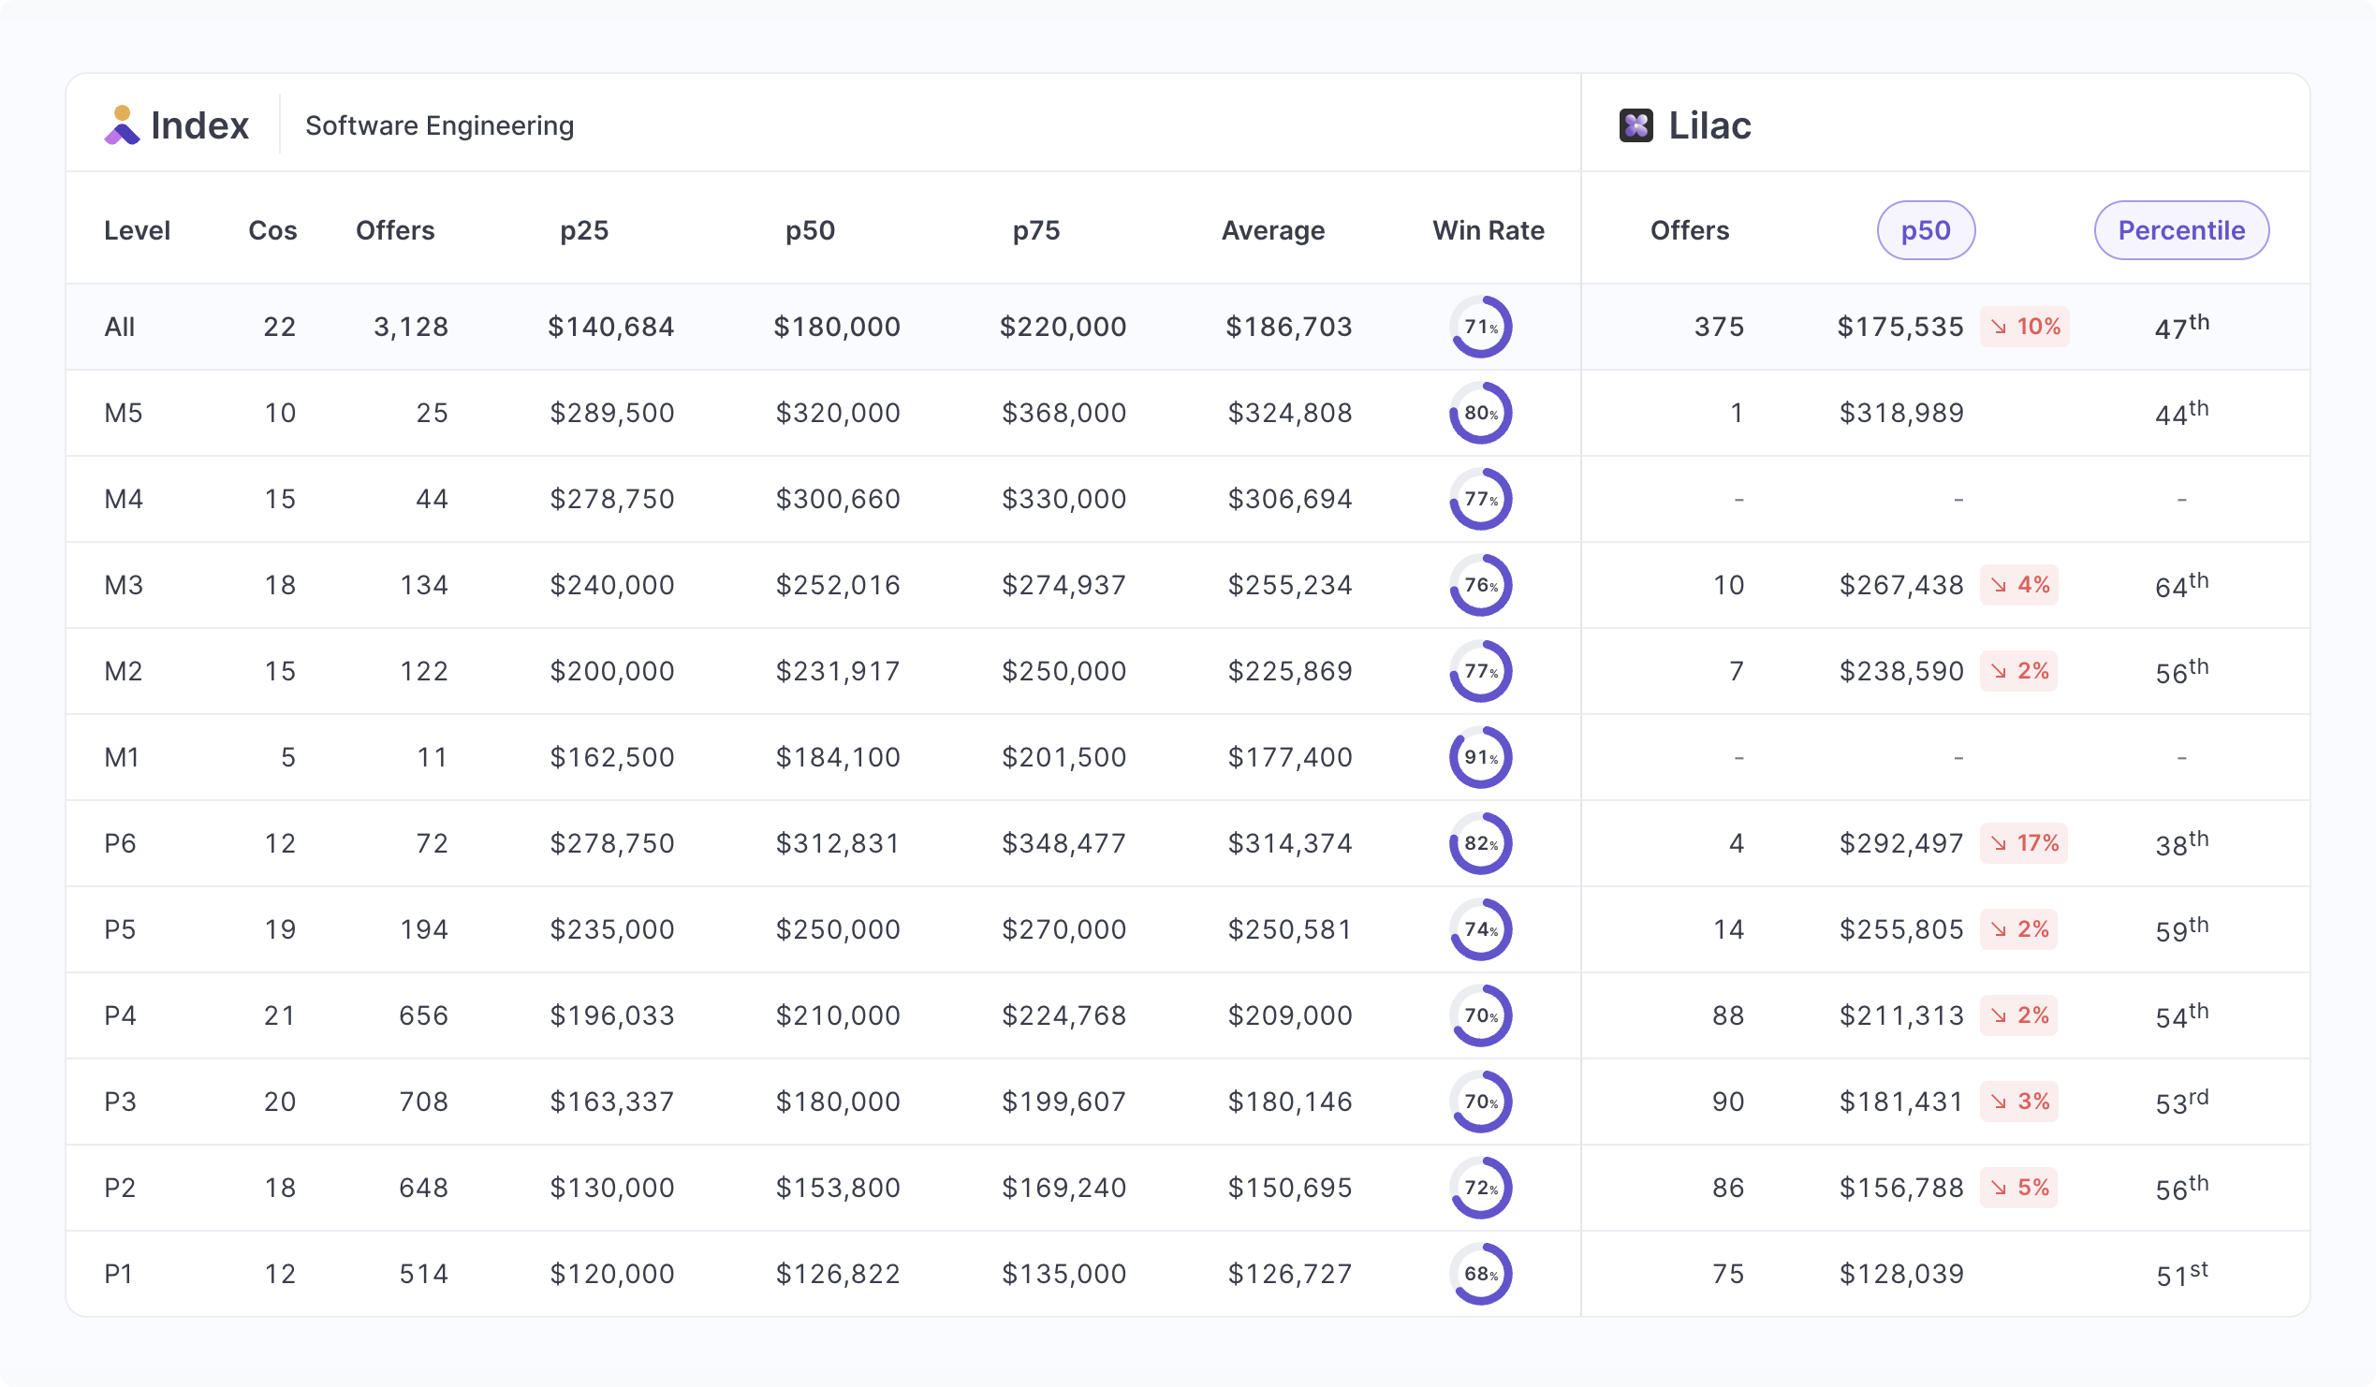The width and height of the screenshot is (2376, 1387).
Task: Sort by the Average column header
Action: 1273,230
